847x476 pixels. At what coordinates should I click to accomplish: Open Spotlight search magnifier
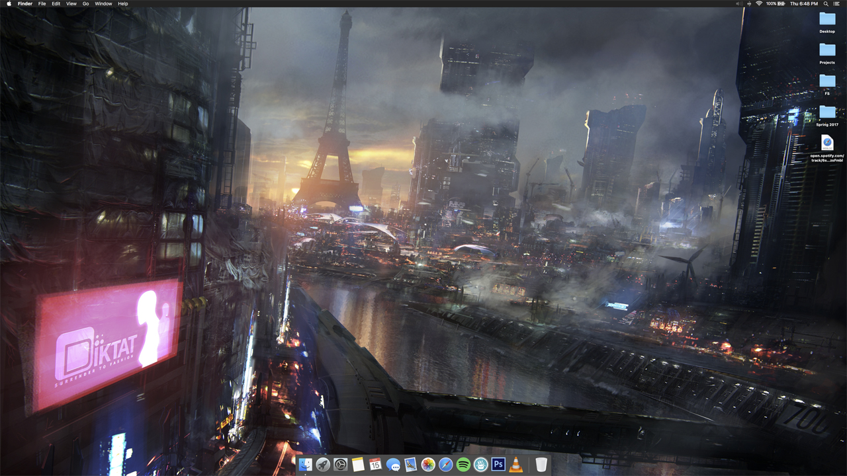click(826, 3)
